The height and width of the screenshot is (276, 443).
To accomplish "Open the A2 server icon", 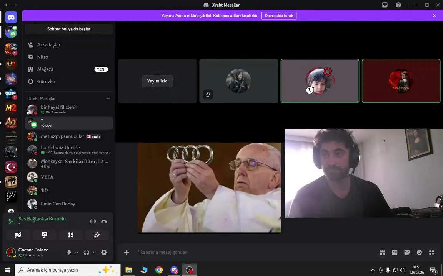I will pos(11,123).
